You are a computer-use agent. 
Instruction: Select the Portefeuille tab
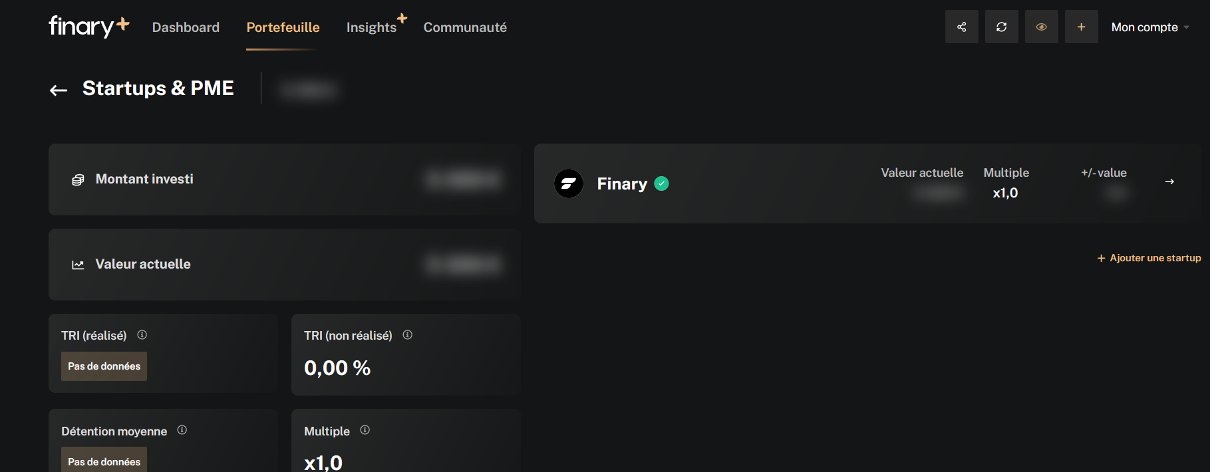coord(283,27)
